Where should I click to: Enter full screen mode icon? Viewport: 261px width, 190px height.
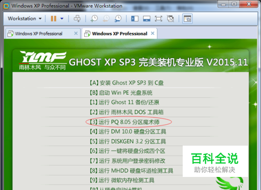[158, 18]
